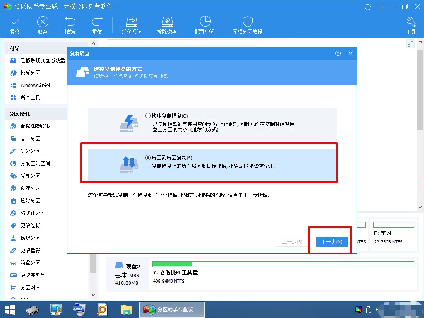Choose 隐藏分区 operation
424x318 pixels.
25,263
